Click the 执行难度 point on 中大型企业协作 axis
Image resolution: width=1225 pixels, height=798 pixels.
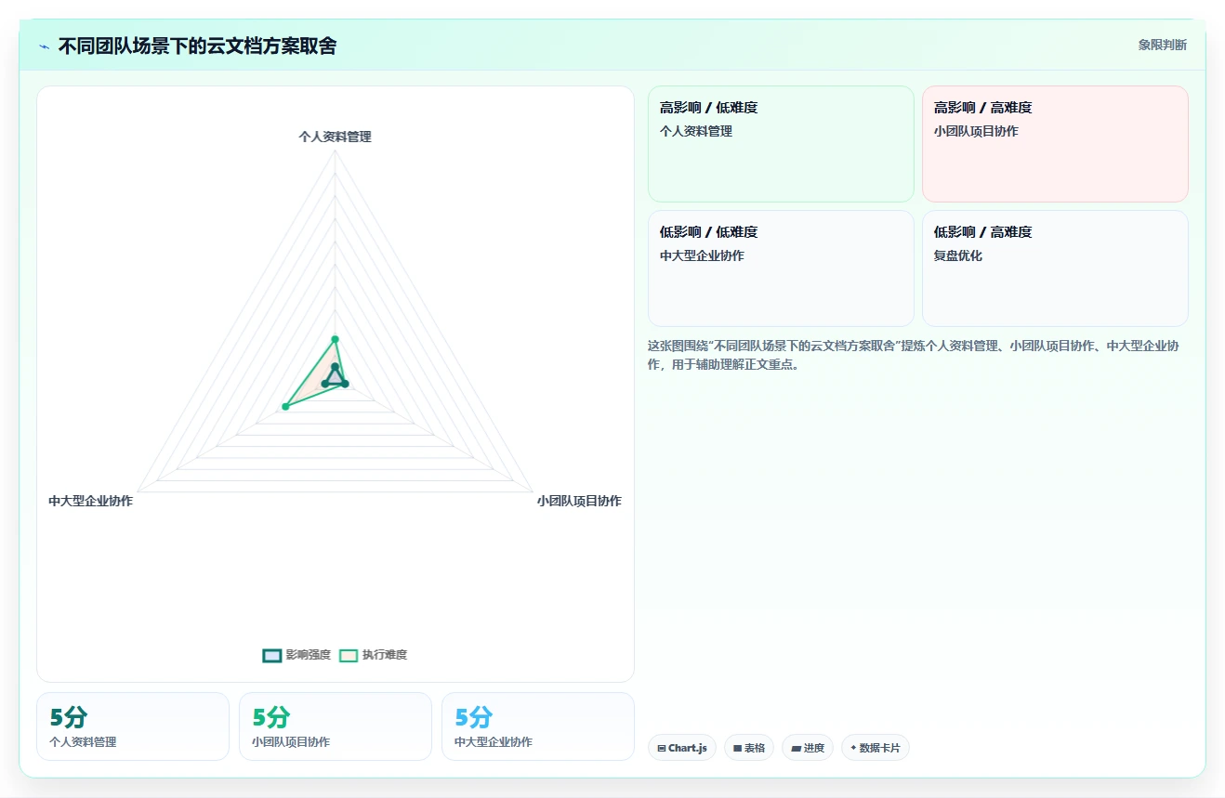[x=285, y=407]
